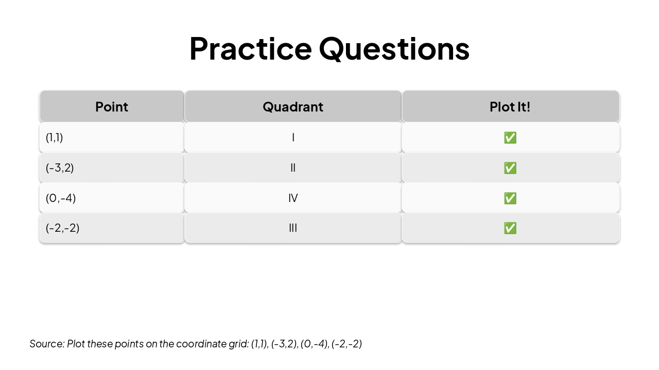Click the (-2,-2) point cell

click(x=112, y=228)
